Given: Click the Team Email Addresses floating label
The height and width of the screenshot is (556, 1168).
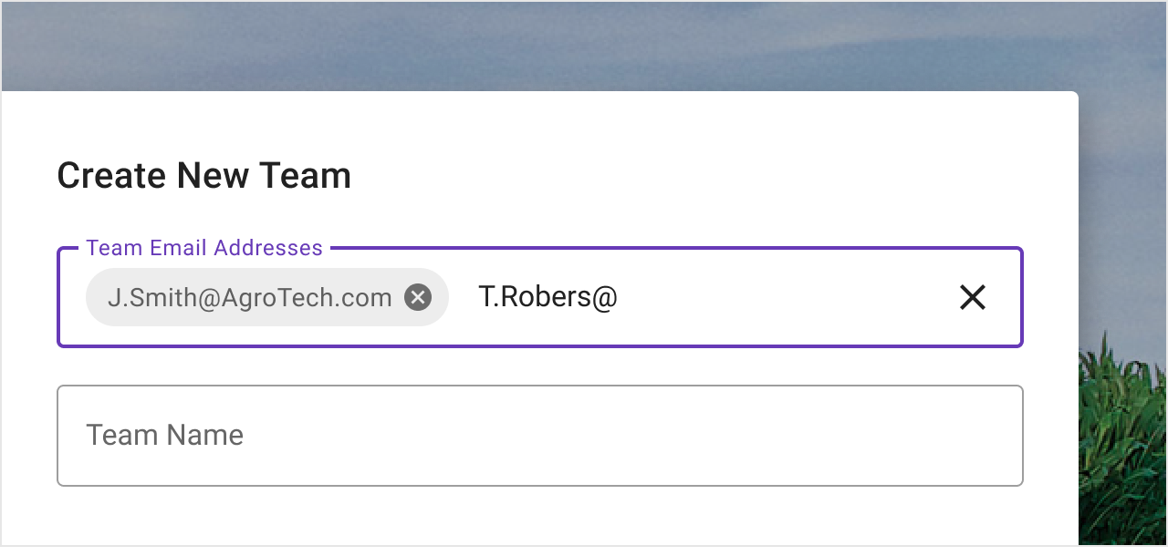Looking at the screenshot, I should coord(204,248).
